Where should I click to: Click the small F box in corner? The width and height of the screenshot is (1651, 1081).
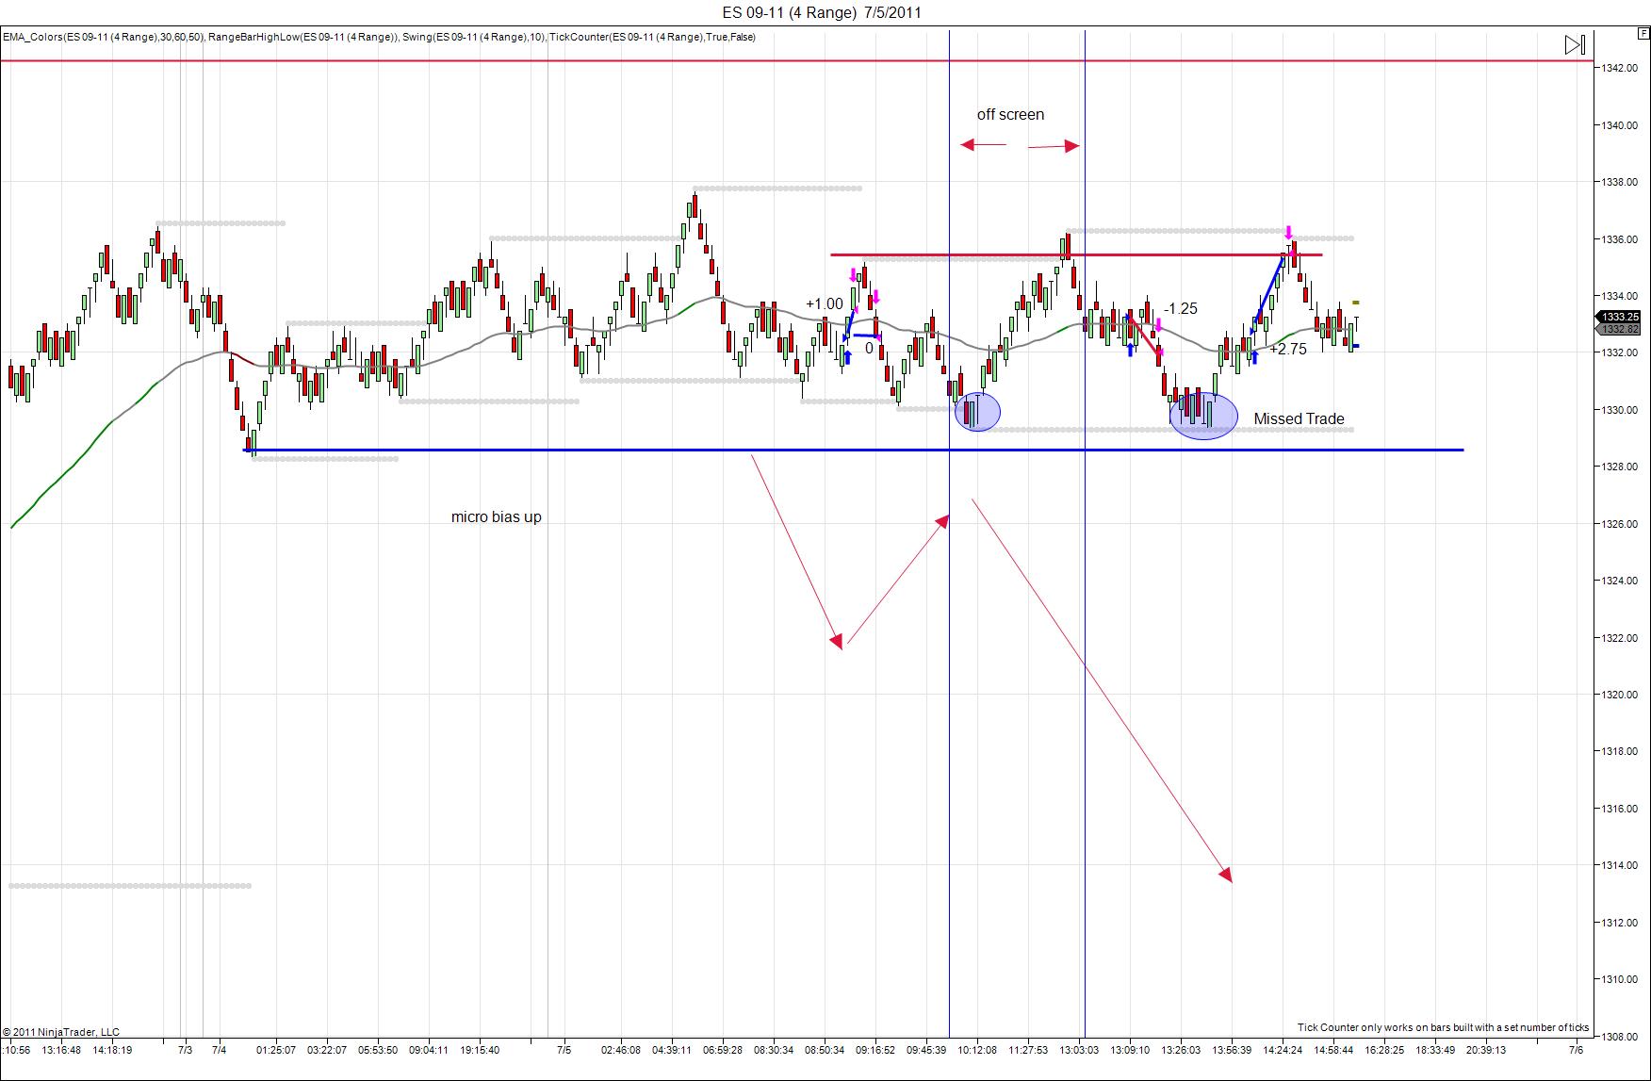pos(1643,34)
